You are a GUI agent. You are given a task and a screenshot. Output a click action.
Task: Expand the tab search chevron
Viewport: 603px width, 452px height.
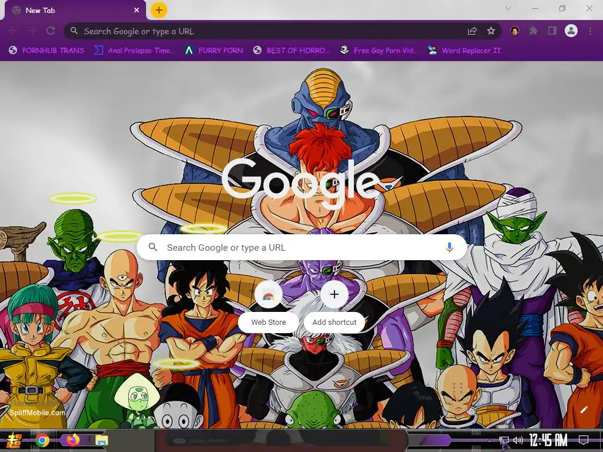508,8
